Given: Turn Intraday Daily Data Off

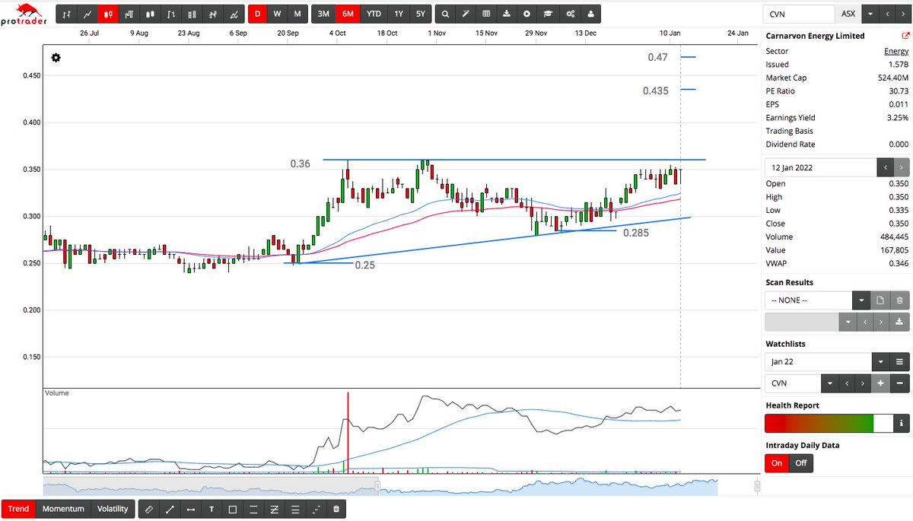Looking at the screenshot, I should pyautogui.click(x=800, y=462).
